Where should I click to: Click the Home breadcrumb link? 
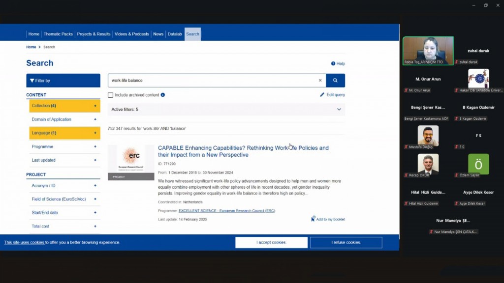coord(31,47)
